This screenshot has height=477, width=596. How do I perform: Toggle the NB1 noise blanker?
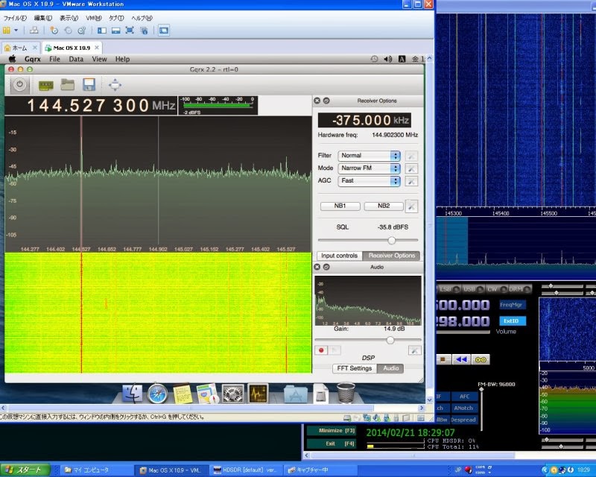pyautogui.click(x=340, y=206)
